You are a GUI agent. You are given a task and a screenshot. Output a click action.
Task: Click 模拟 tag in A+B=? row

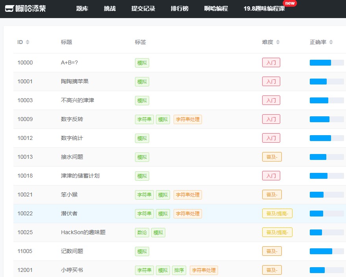[x=142, y=63]
